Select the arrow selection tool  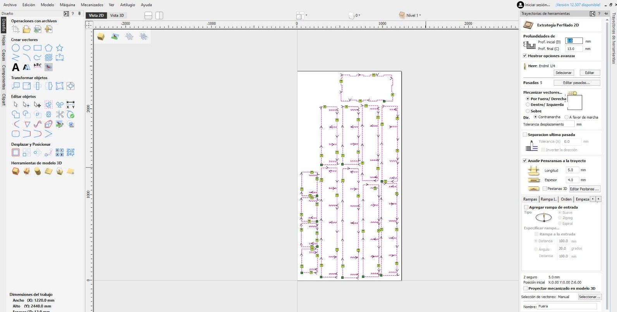15,105
